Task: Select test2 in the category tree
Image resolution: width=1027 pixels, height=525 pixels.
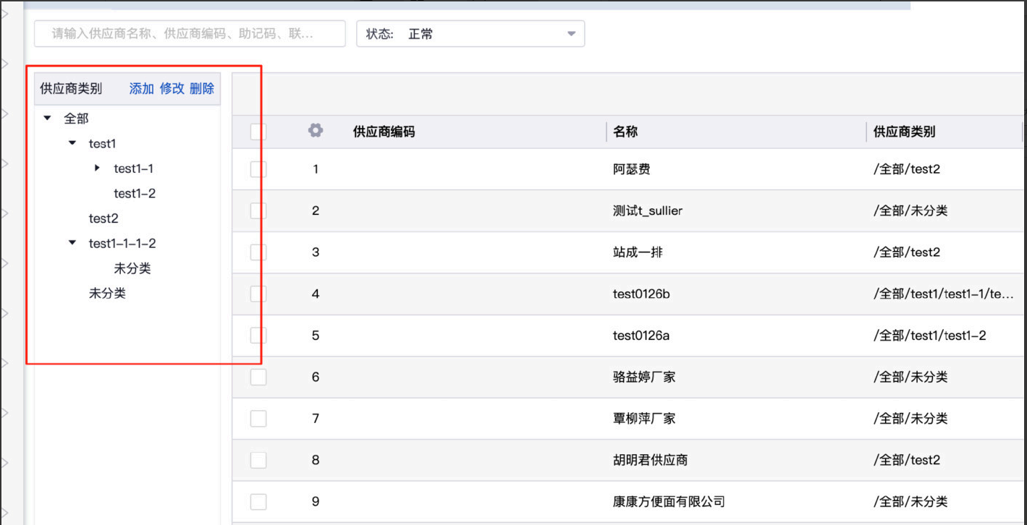Action: pos(103,218)
